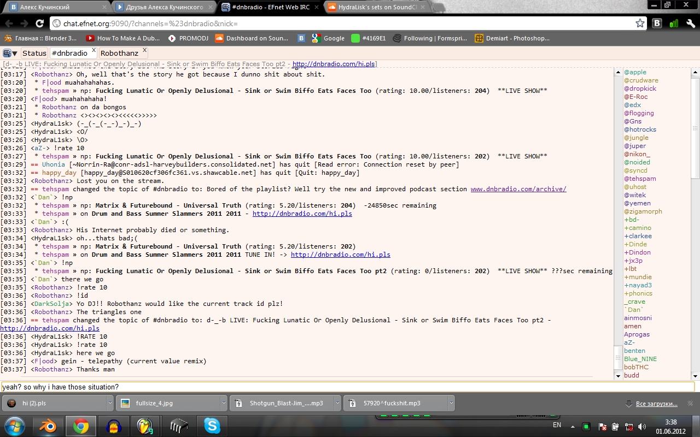This screenshot has height=437, width=700.
Task: Open the Blender 3D bookmark
Action: coord(41,38)
